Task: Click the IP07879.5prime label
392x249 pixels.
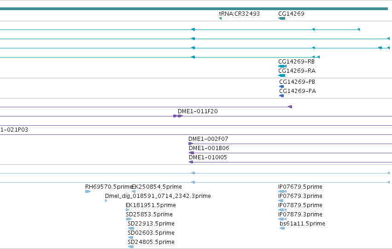Action: point(300,205)
